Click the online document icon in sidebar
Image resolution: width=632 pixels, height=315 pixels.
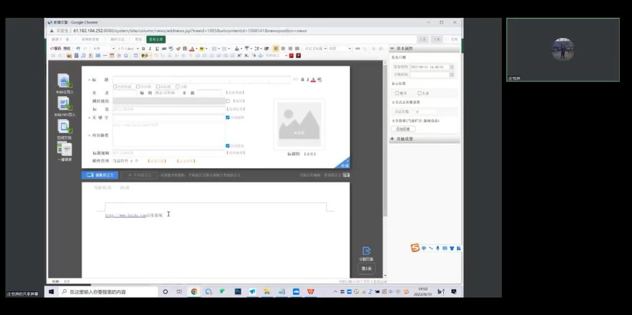point(64,127)
